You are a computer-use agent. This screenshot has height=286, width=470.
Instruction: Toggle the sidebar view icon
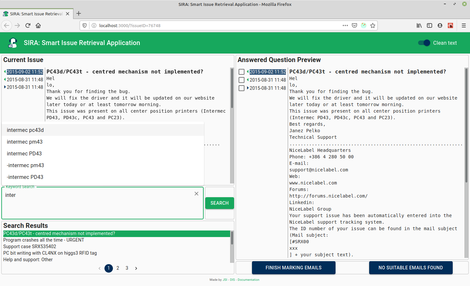click(x=430, y=25)
